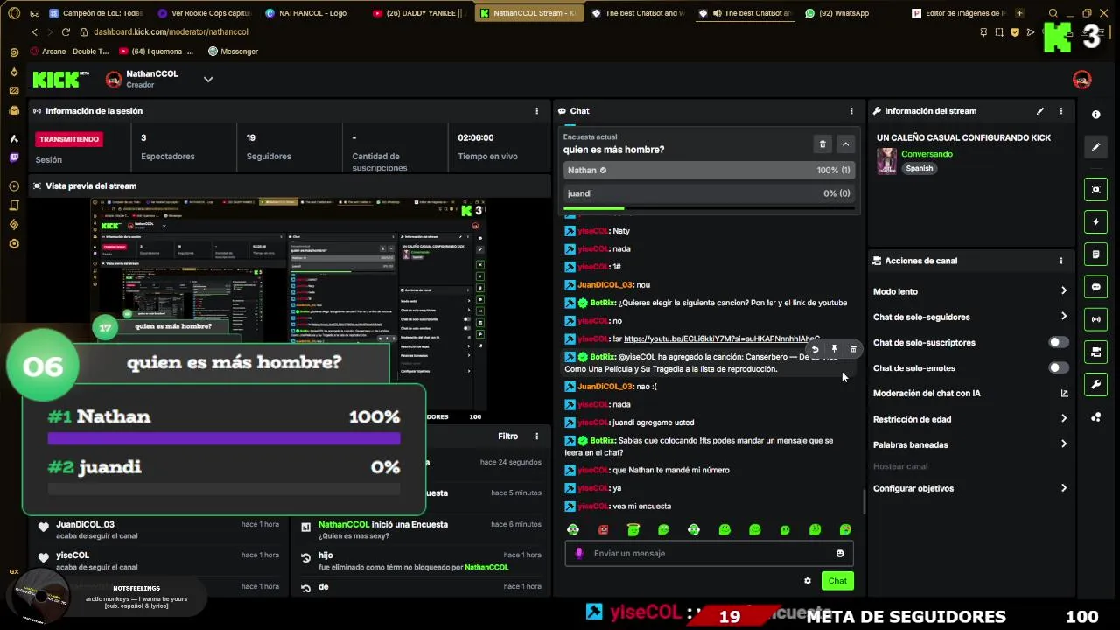Click the Filtro button in activity feed

507,436
